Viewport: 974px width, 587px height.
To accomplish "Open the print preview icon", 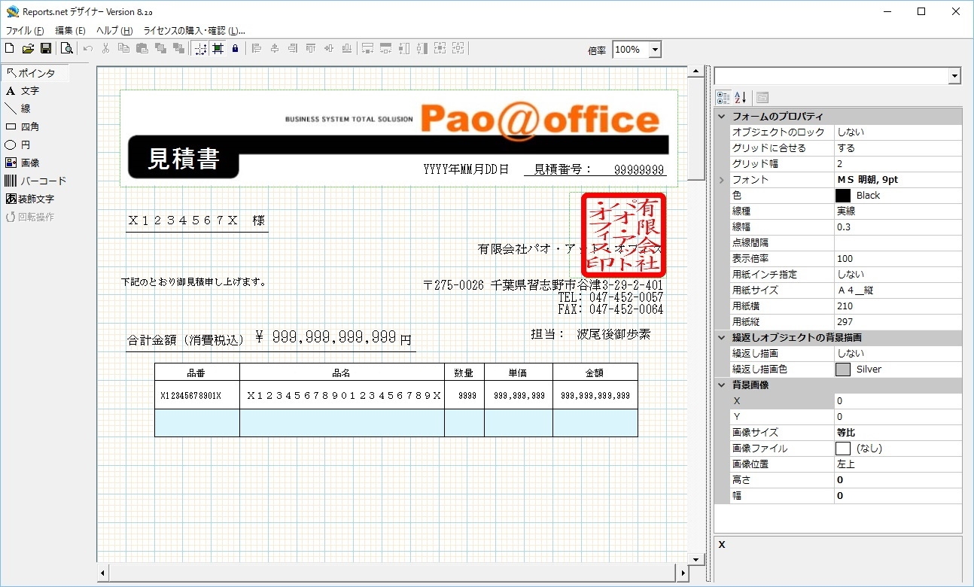I will click(66, 48).
